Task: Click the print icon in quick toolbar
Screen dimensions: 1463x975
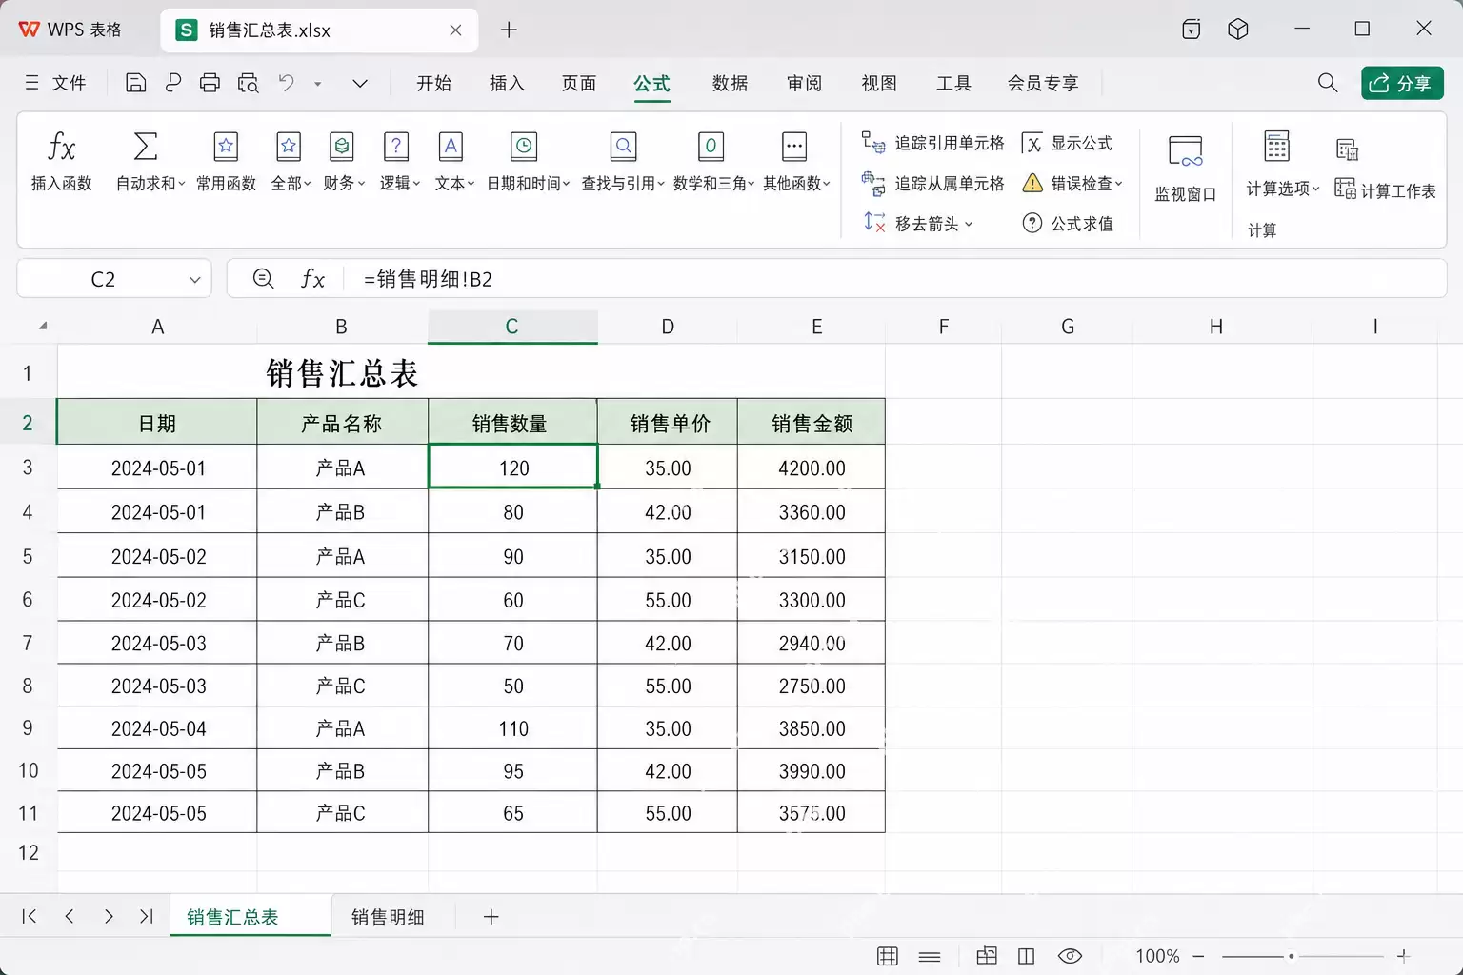Action: coord(210,84)
